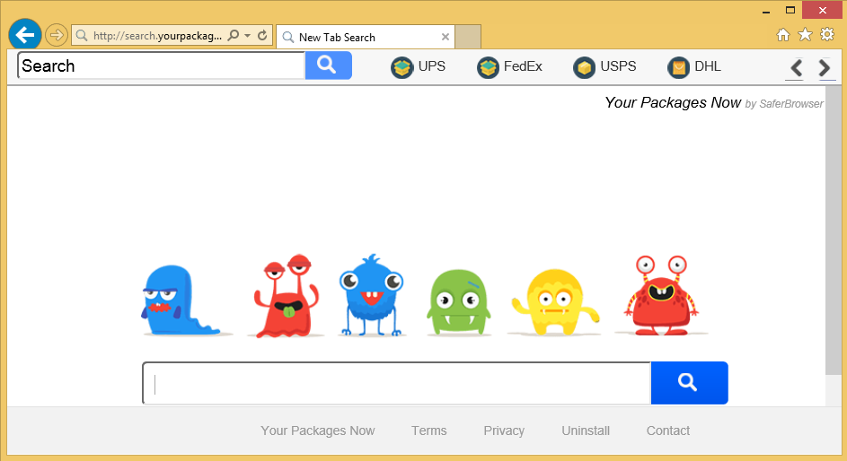The image size is (847, 461).
Task: Click the FedEx package icon
Action: click(488, 67)
